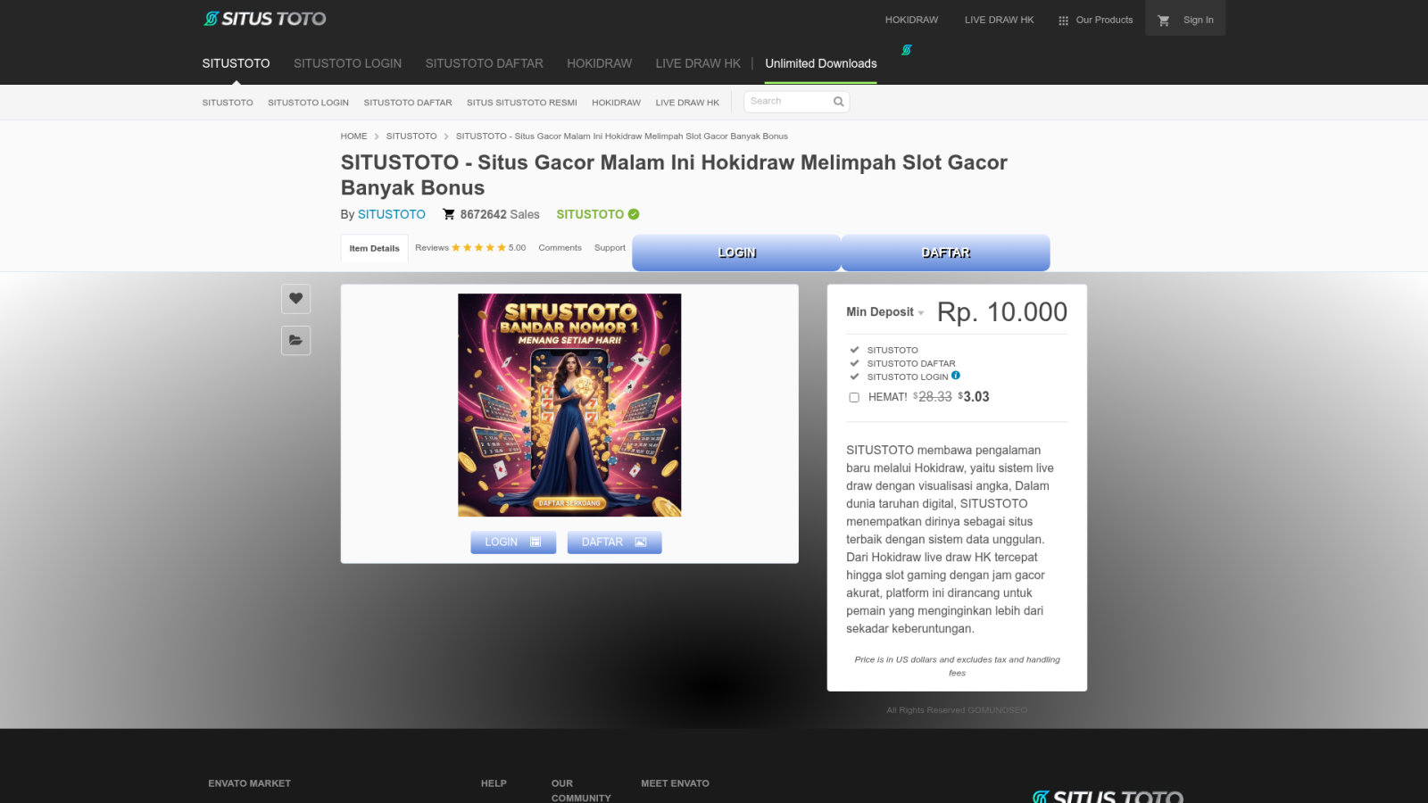
Task: Click the HELP footer heading
Action: pyautogui.click(x=494, y=783)
